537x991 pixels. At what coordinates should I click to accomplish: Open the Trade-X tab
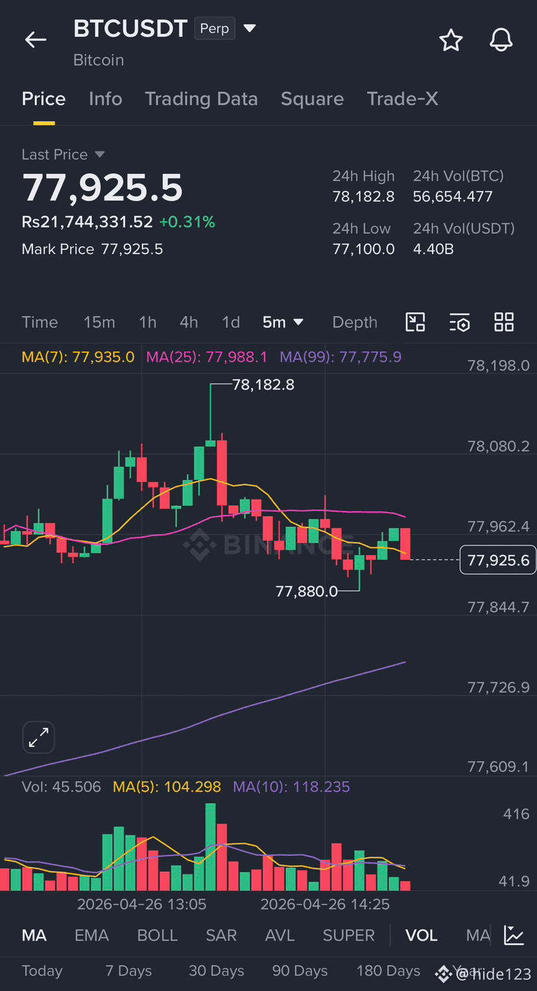click(x=402, y=99)
